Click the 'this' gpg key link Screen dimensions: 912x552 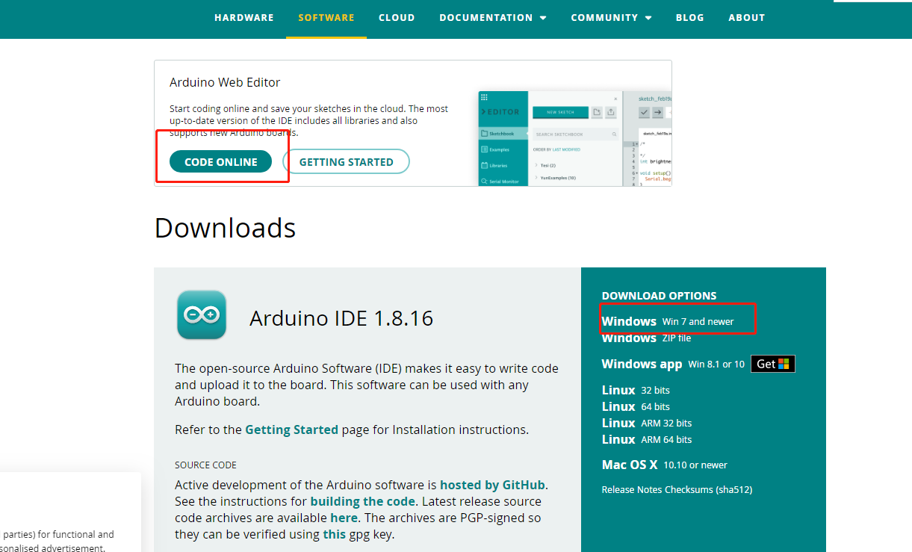coord(334,534)
